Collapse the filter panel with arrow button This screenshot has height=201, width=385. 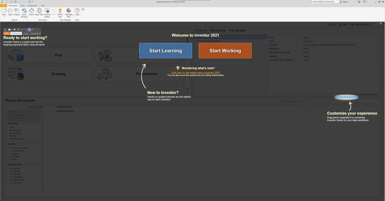[x=40, y=107]
